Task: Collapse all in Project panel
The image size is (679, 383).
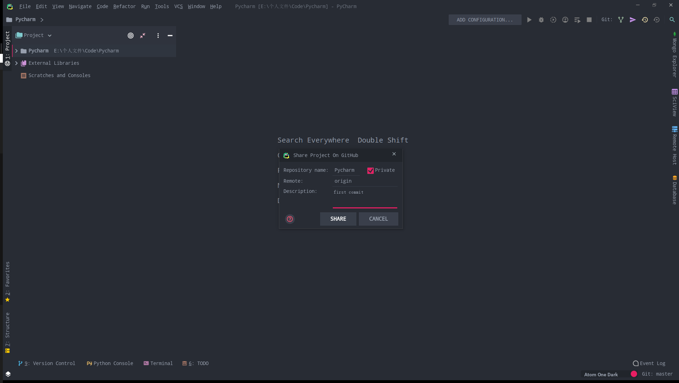Action: 143,36
